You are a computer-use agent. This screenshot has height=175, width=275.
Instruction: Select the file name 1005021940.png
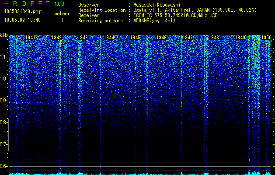coord(23,11)
